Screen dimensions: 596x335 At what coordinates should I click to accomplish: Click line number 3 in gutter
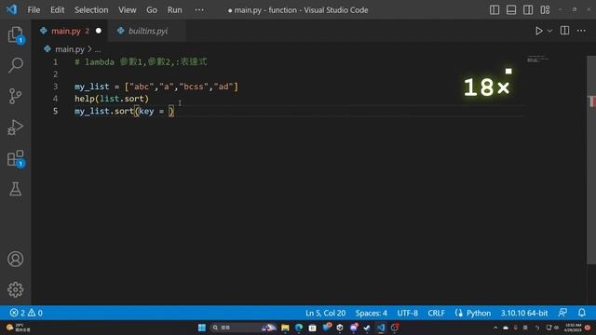(56, 87)
